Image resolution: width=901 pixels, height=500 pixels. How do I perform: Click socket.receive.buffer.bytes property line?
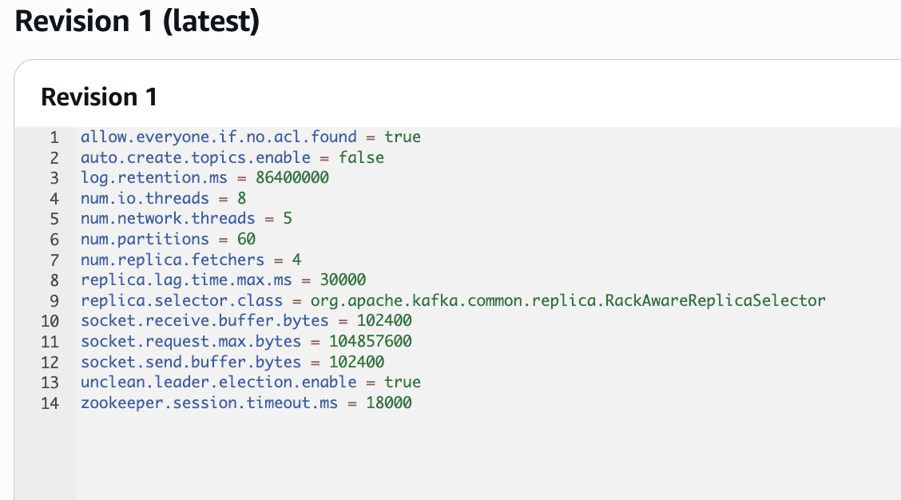click(x=246, y=321)
